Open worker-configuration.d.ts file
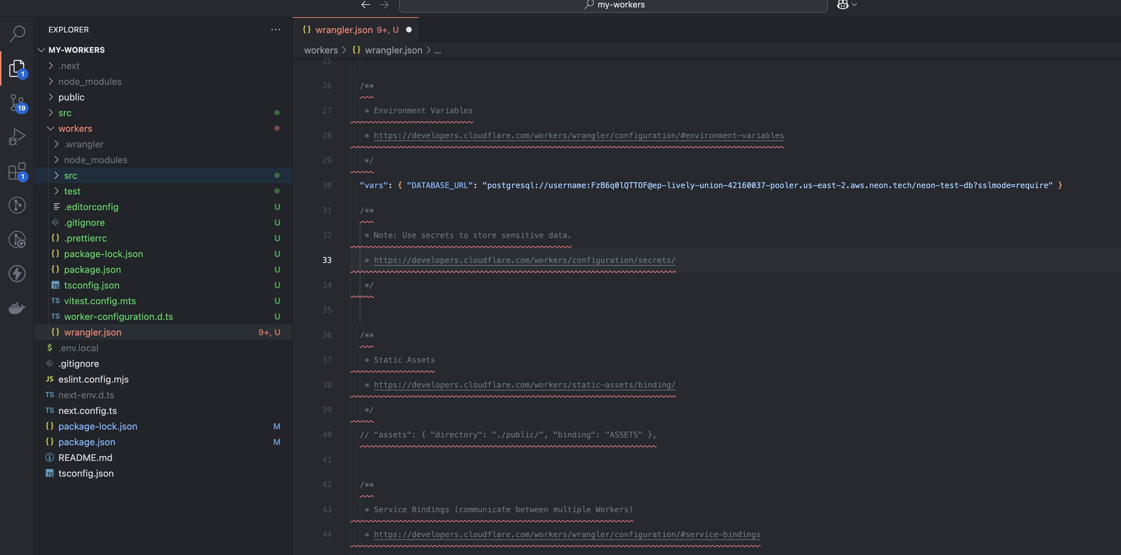The height and width of the screenshot is (555, 1121). [163, 316]
